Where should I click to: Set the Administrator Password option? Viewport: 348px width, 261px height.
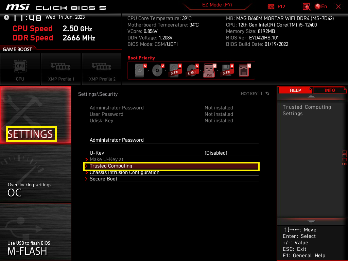(174, 140)
